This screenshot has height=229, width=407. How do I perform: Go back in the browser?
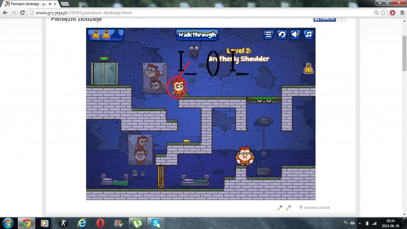tap(5, 12)
